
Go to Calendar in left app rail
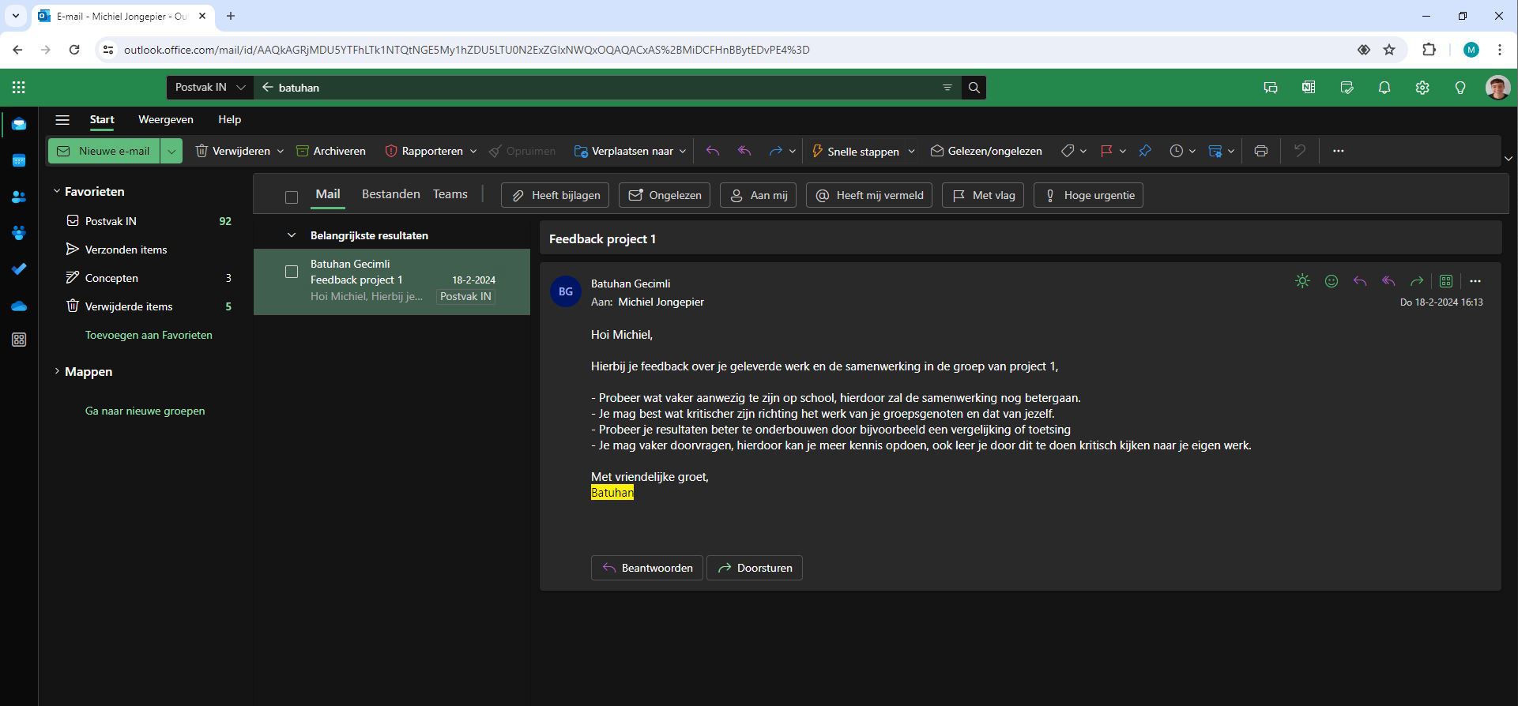pyautogui.click(x=19, y=161)
